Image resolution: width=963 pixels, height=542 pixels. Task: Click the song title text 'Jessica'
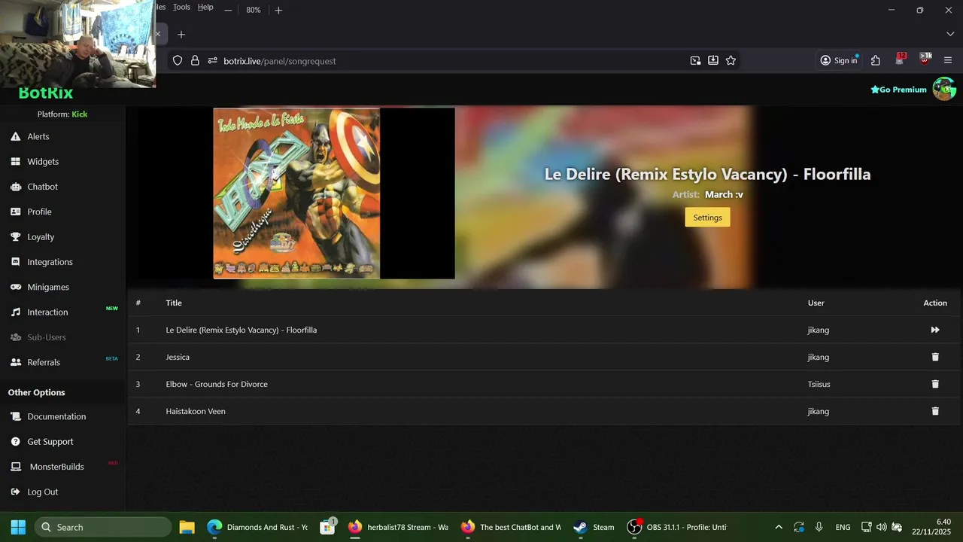pos(178,357)
